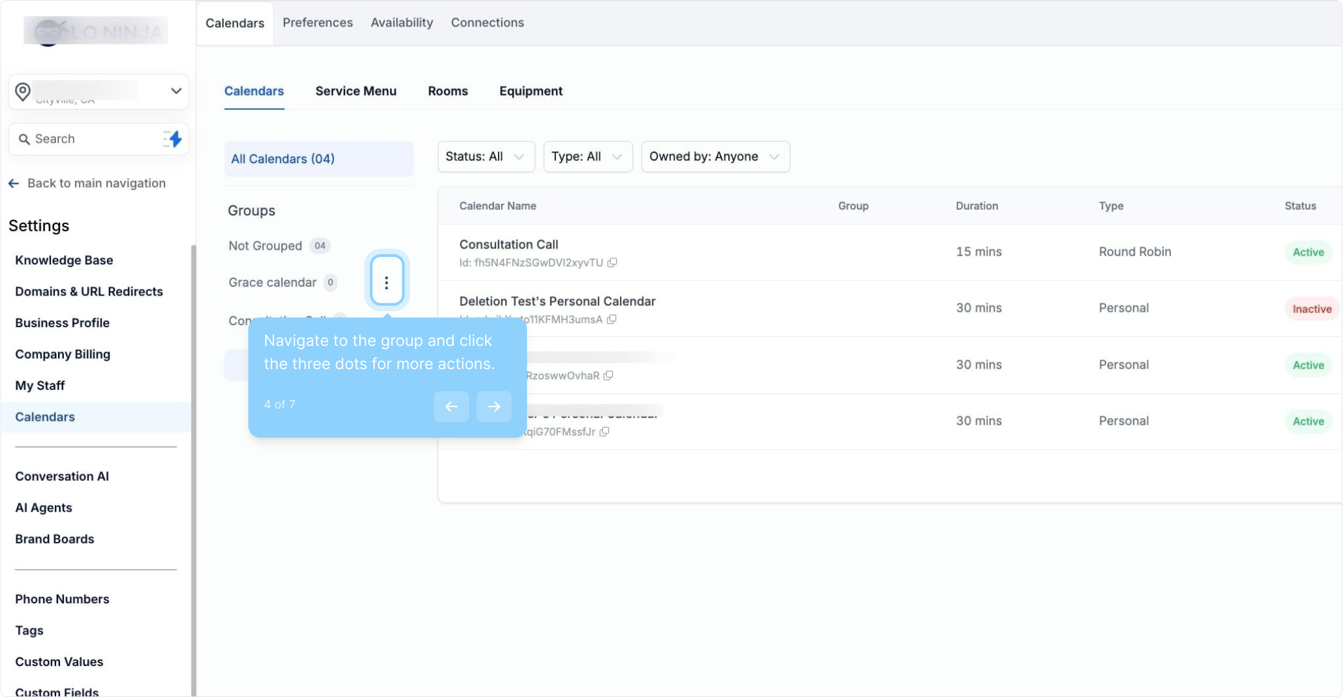
Task: Switch to the Service Menu tab
Action: pos(355,91)
